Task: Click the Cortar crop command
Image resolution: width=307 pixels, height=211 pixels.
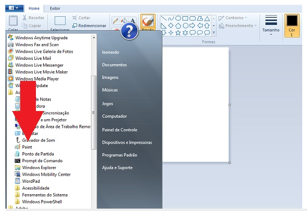Action: (x=81, y=18)
